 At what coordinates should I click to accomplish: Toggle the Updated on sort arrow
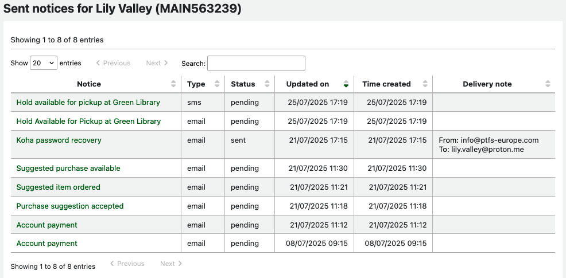pyautogui.click(x=346, y=84)
